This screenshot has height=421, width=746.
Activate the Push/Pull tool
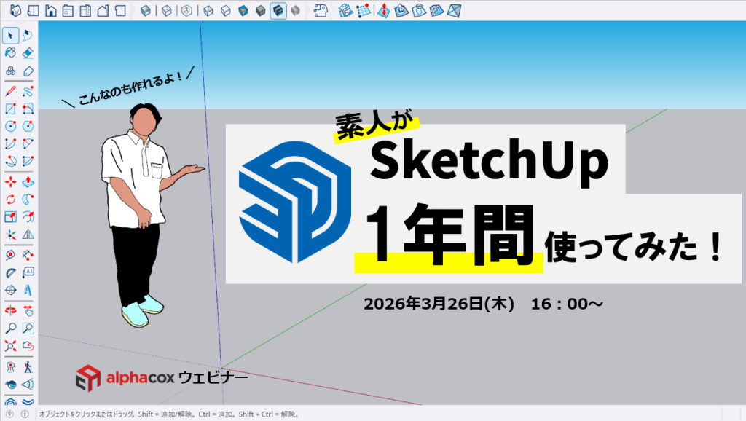pyautogui.click(x=28, y=180)
